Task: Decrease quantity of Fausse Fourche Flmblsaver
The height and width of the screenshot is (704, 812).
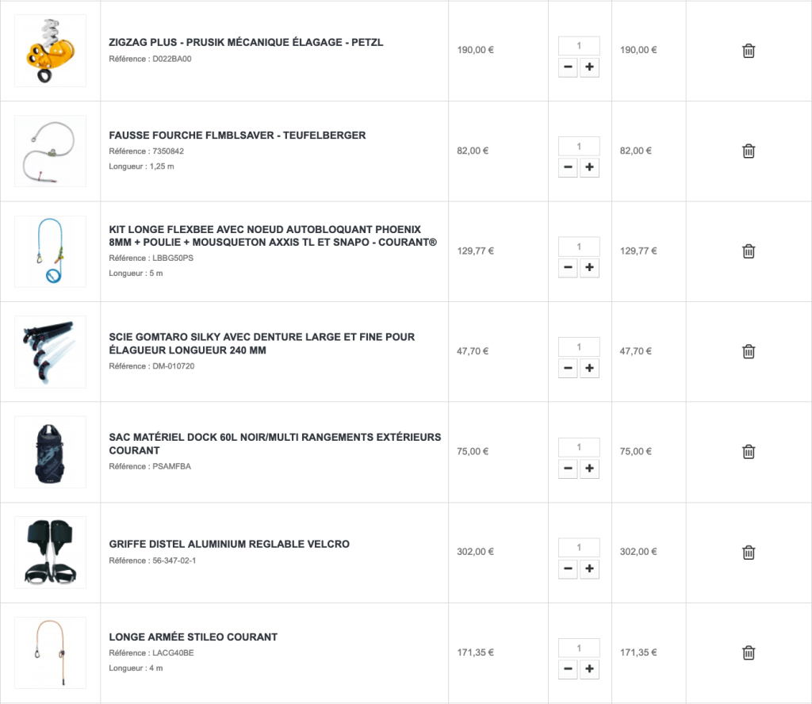Action: pyautogui.click(x=568, y=167)
